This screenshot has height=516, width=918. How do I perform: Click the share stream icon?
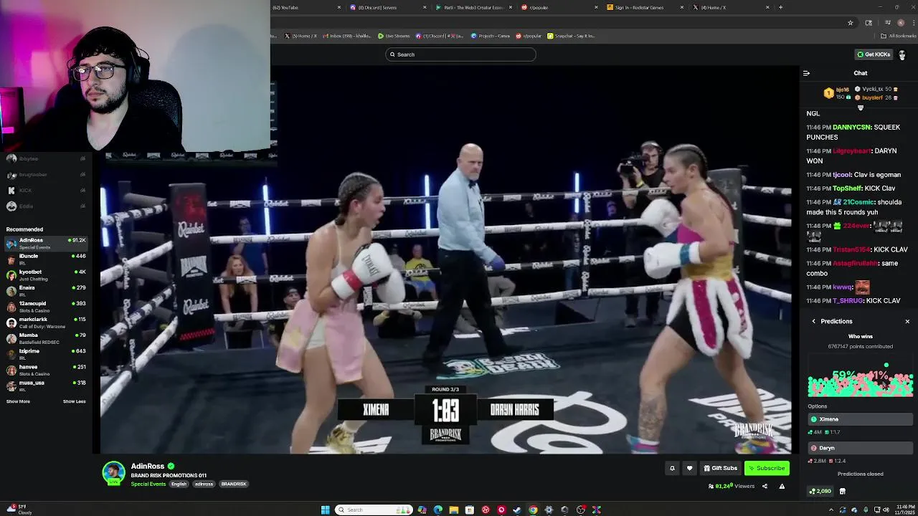click(765, 487)
